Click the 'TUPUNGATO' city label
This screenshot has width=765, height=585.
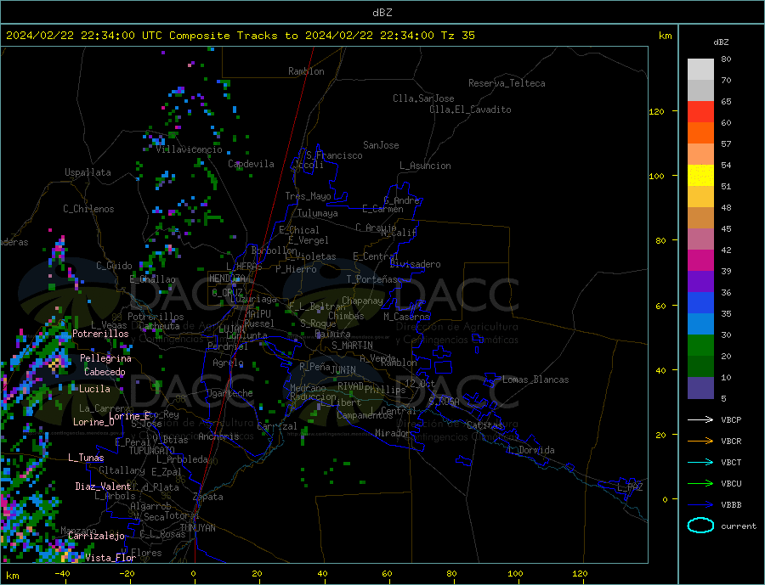click(x=152, y=451)
